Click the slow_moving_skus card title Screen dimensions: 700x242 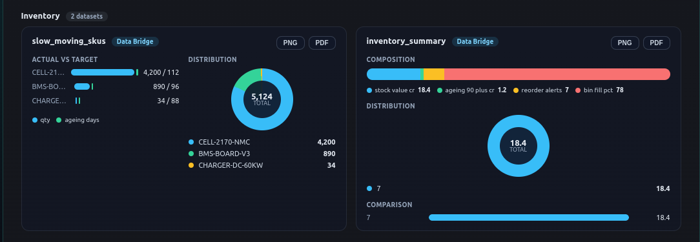68,41
